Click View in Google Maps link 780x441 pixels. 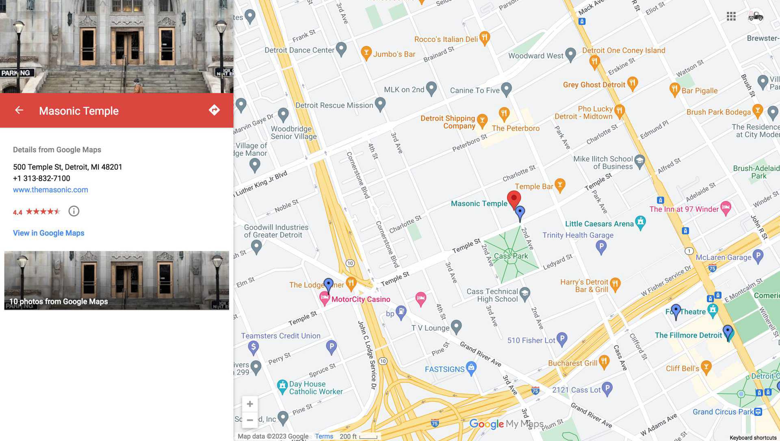coord(49,233)
